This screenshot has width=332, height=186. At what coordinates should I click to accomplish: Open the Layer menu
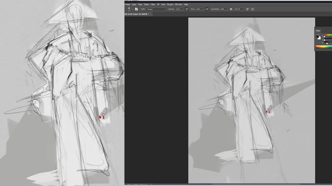click(x=134, y=4)
